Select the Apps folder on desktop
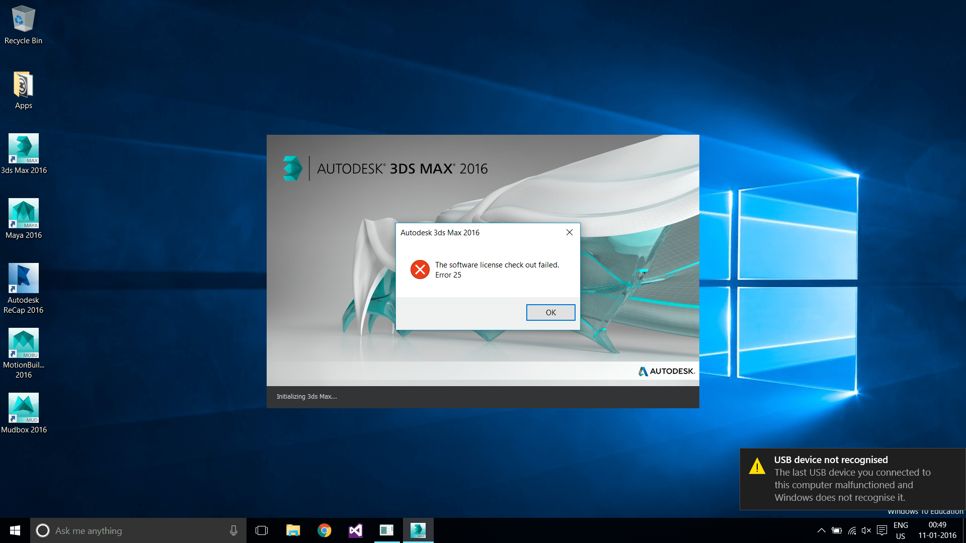The height and width of the screenshot is (543, 966). click(x=24, y=90)
